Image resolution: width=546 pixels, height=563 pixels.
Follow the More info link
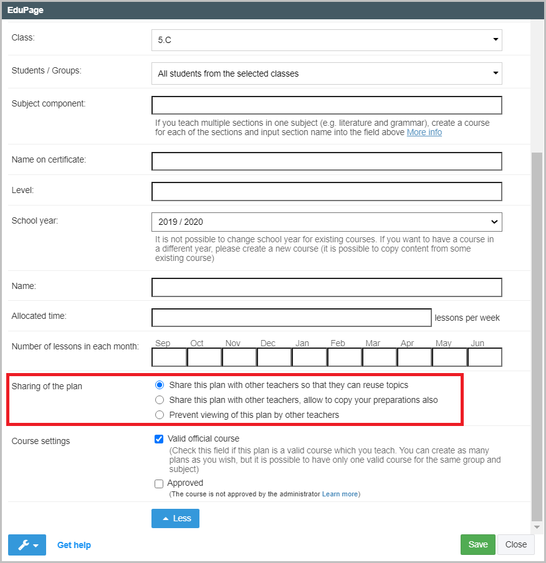click(424, 133)
